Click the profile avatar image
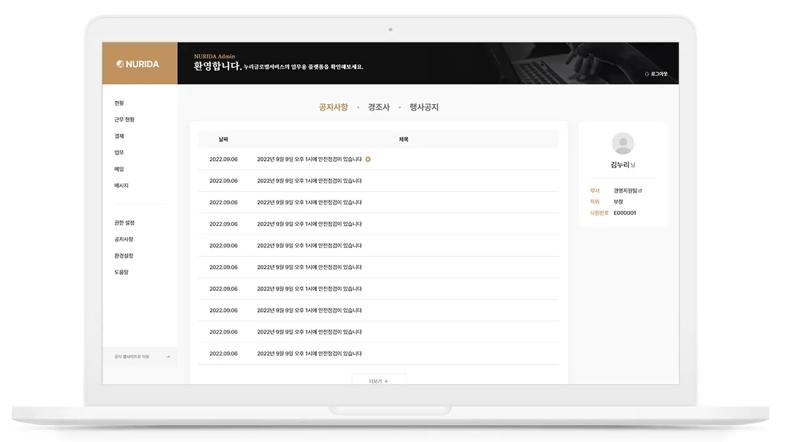 pyautogui.click(x=623, y=143)
